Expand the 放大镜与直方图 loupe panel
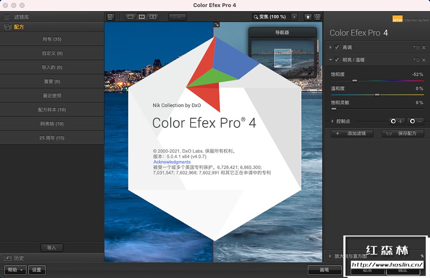430x278 pixels. [331, 256]
